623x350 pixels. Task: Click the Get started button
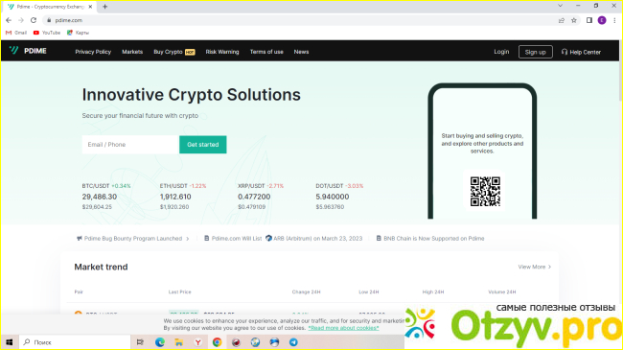pos(203,145)
